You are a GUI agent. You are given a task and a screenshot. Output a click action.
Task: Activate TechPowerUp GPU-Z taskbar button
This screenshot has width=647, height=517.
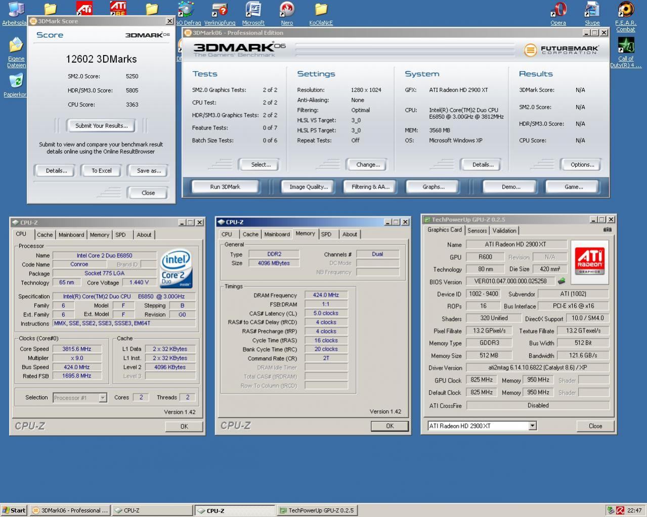pyautogui.click(x=317, y=510)
